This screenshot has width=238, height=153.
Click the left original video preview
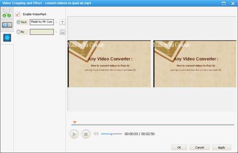pos(109,64)
